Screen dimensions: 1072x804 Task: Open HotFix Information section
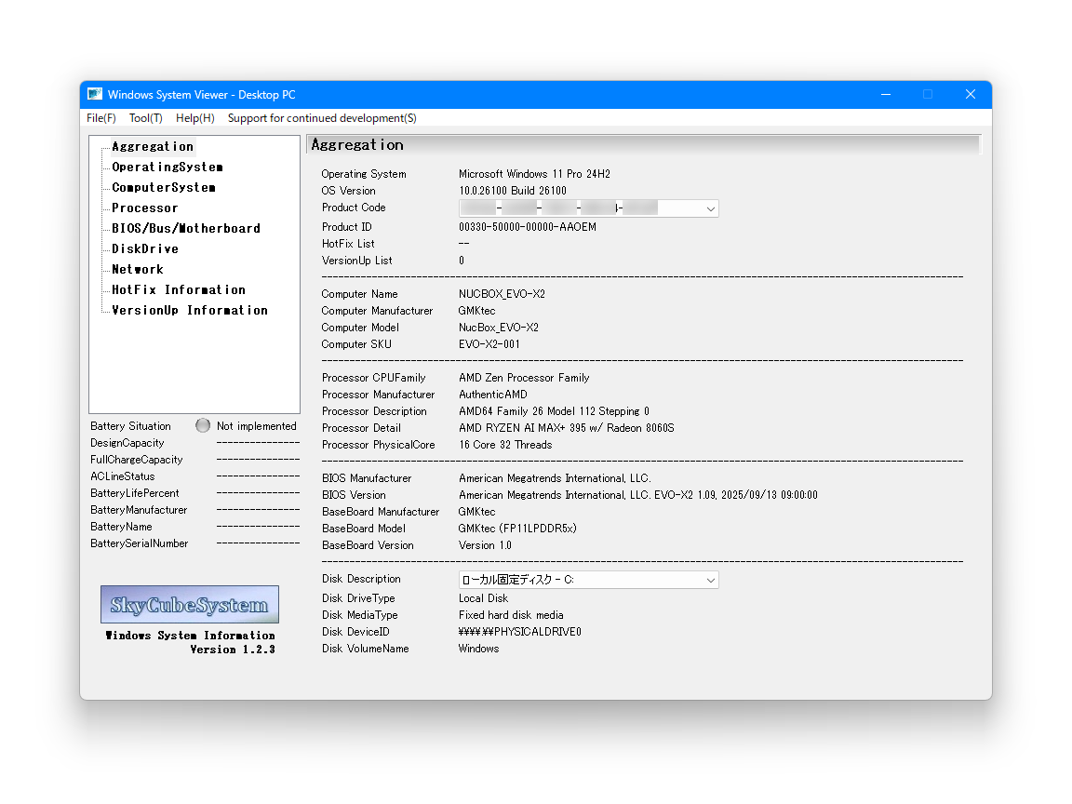(x=177, y=289)
